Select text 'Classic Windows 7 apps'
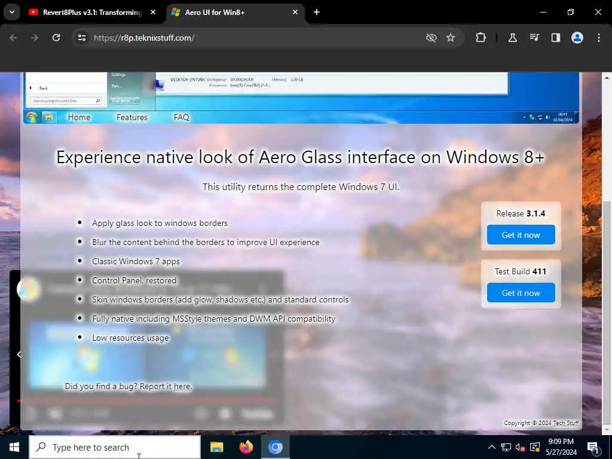The height and width of the screenshot is (459, 612). [x=136, y=261]
